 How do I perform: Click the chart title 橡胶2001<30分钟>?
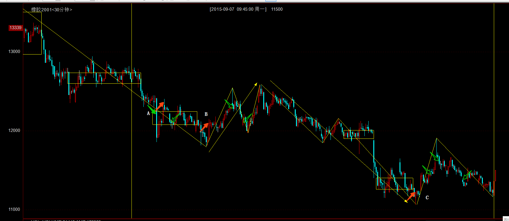pyautogui.click(x=52, y=10)
